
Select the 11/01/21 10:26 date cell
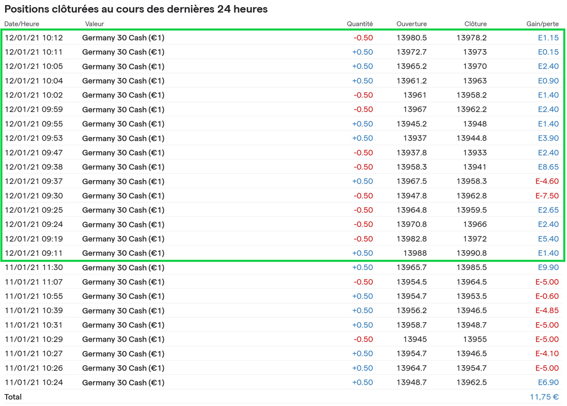[34, 368]
